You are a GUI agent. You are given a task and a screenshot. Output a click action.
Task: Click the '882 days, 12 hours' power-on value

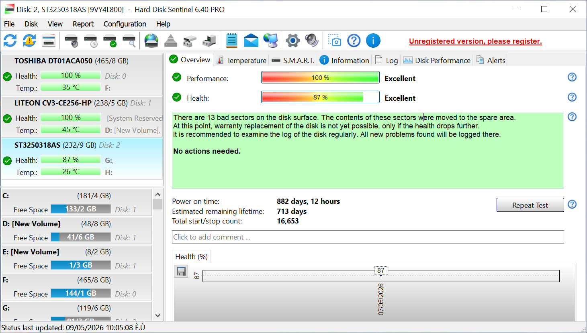[308, 201]
